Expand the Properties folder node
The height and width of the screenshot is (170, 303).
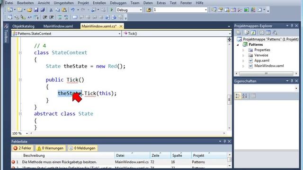(243, 50)
